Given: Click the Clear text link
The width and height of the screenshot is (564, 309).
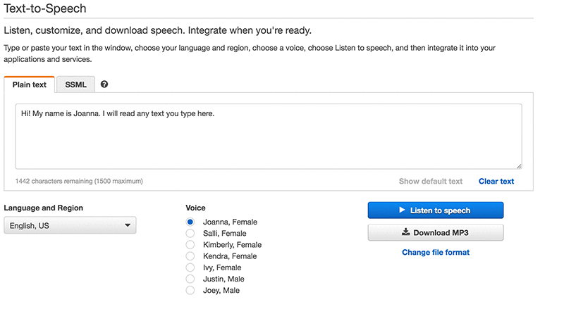Looking at the screenshot, I should 496,181.
